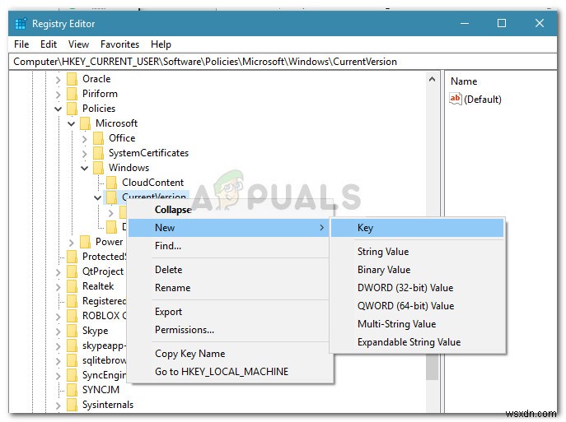Expand the SystemCertificates key
Viewport: 566px width, 422px height.
click(x=85, y=153)
